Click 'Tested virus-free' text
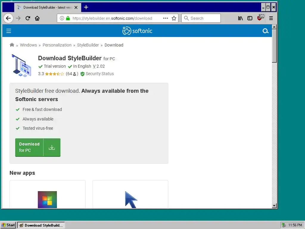Image resolution: width=305 pixels, height=229 pixels. pyautogui.click(x=38, y=128)
